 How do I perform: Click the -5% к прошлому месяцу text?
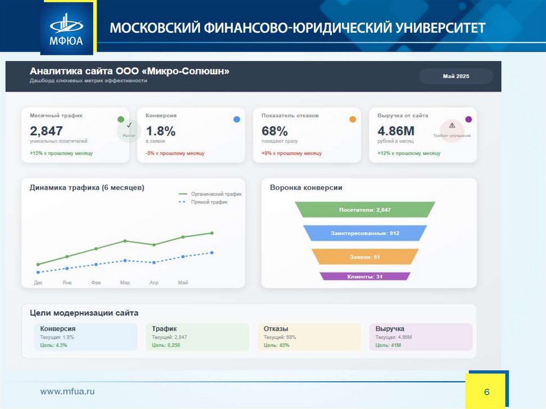(x=175, y=153)
